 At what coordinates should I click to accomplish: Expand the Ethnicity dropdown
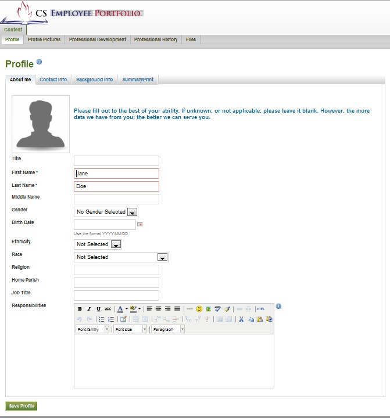click(x=116, y=244)
